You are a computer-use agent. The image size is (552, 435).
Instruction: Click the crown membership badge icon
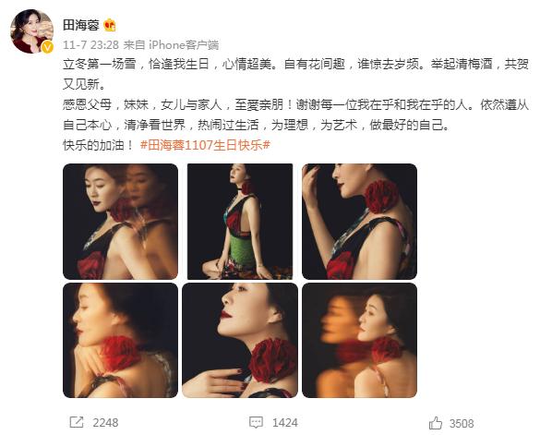click(110, 25)
